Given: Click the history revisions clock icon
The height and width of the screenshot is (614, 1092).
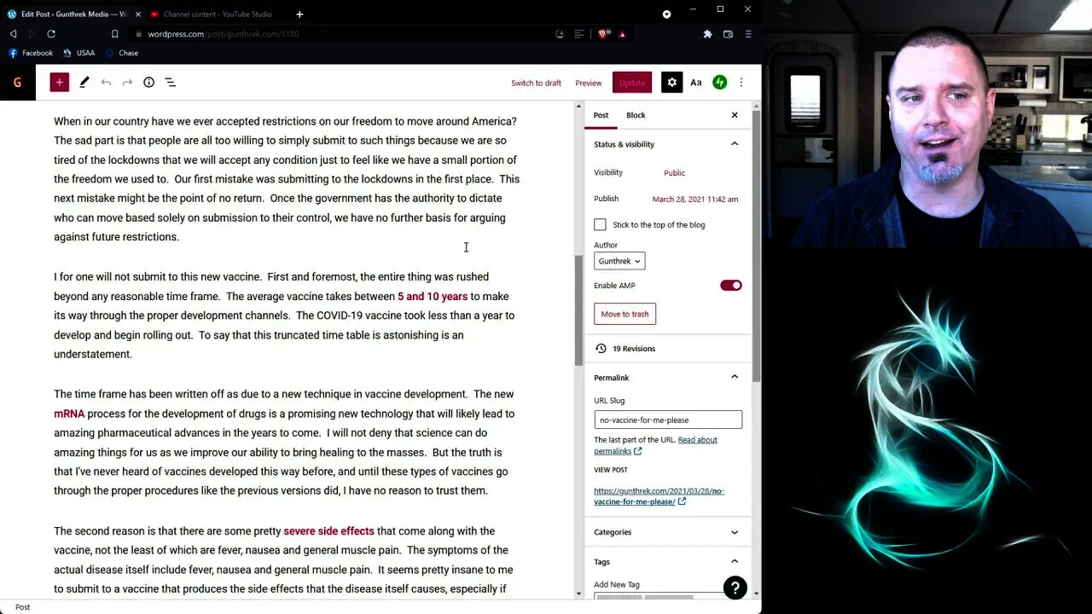Looking at the screenshot, I should (x=601, y=349).
